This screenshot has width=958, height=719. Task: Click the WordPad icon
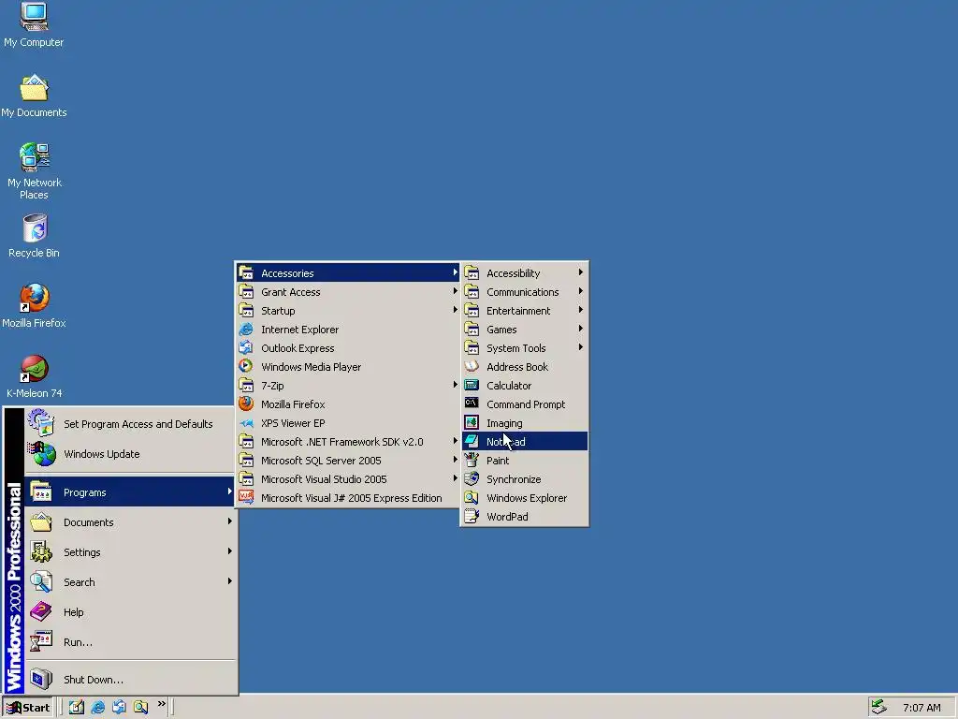click(472, 516)
